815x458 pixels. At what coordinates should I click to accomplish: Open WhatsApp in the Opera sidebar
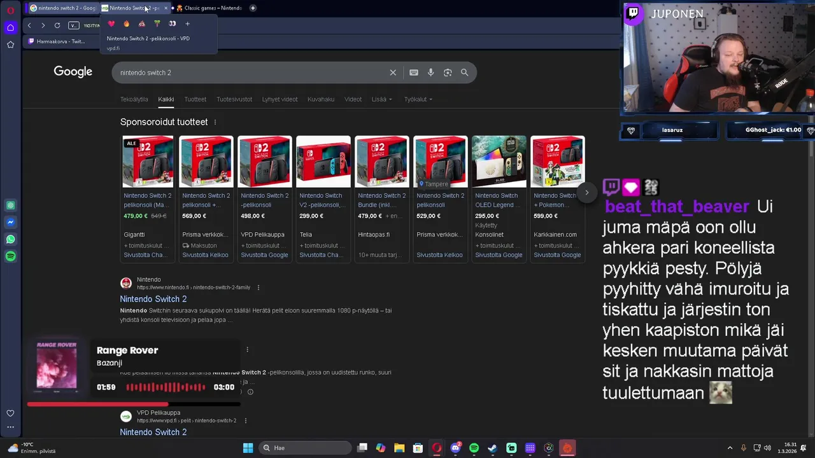(x=10, y=239)
